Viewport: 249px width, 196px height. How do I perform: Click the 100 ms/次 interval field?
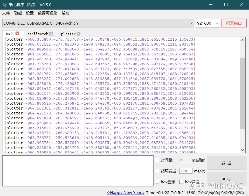(x=186, y=171)
